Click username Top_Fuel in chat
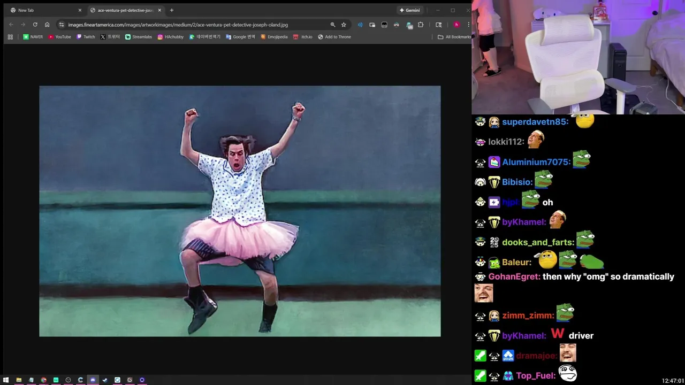This screenshot has width=685, height=385. pos(536,376)
